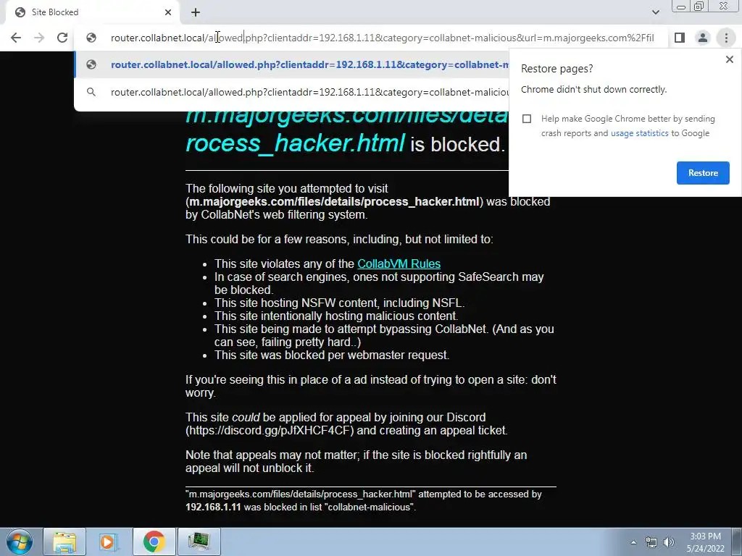Click the bold blocked URL text
Viewport: 742px width, 556px height.
tap(334, 202)
